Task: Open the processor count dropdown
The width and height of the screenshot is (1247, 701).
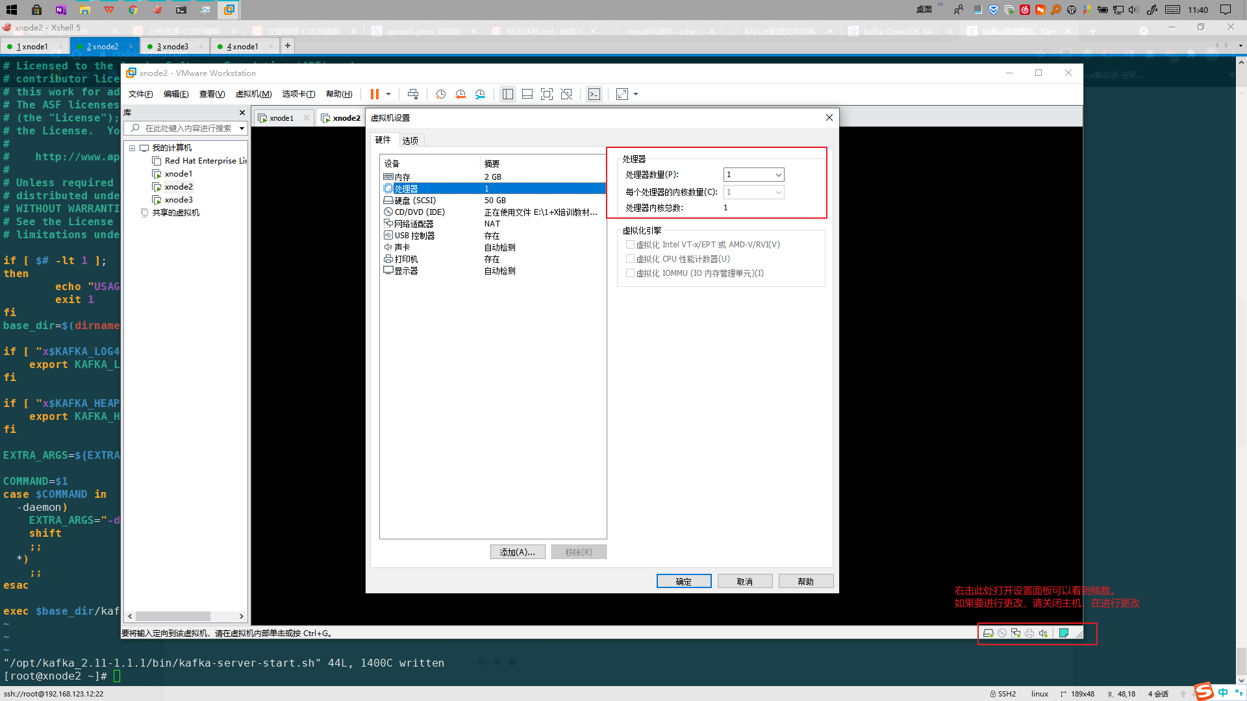Action: (x=777, y=175)
